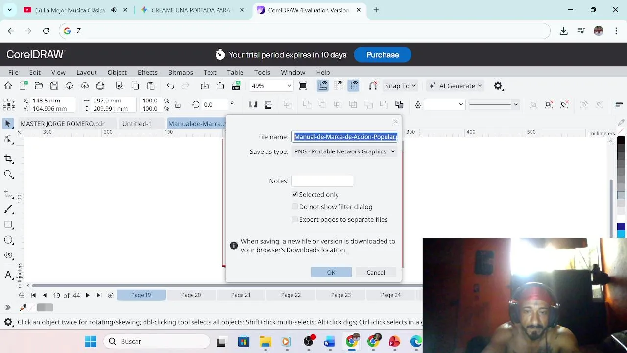Open the outline width dropdown

point(461,104)
